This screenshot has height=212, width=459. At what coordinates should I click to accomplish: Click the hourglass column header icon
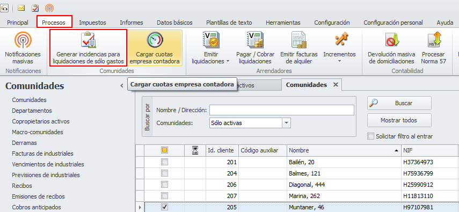pyautogui.click(x=195, y=150)
